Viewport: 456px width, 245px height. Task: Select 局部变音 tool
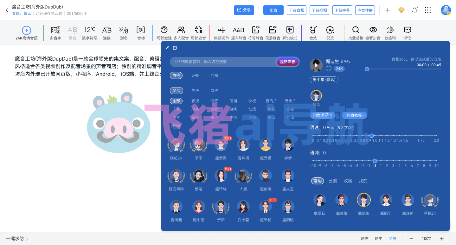click(x=198, y=33)
